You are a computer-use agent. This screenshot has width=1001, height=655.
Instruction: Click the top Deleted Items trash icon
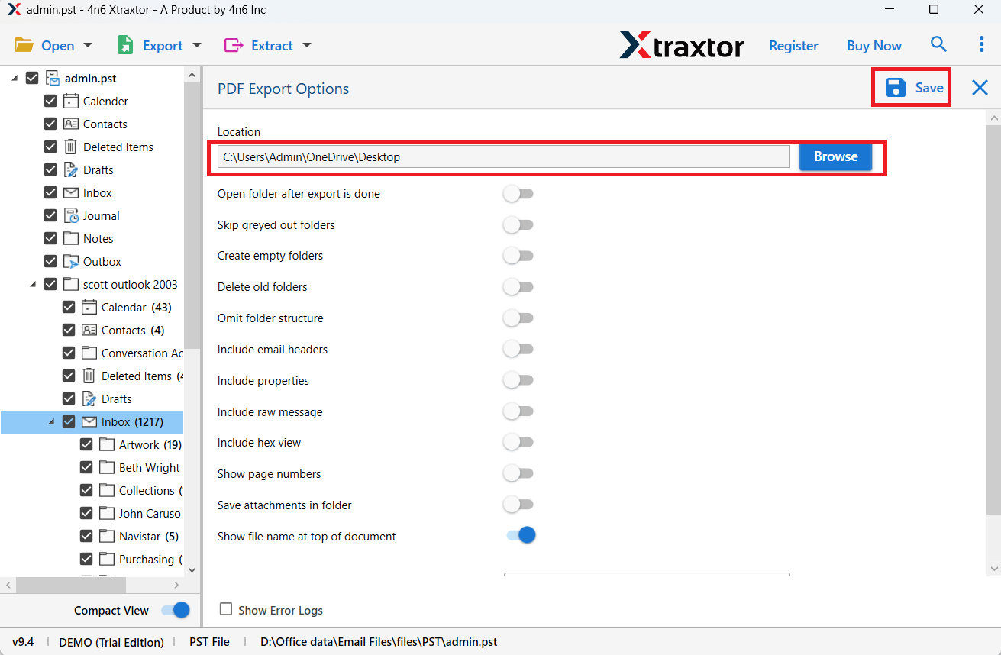click(x=71, y=147)
